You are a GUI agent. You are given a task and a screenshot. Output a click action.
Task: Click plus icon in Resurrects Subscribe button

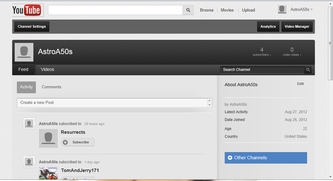point(66,142)
